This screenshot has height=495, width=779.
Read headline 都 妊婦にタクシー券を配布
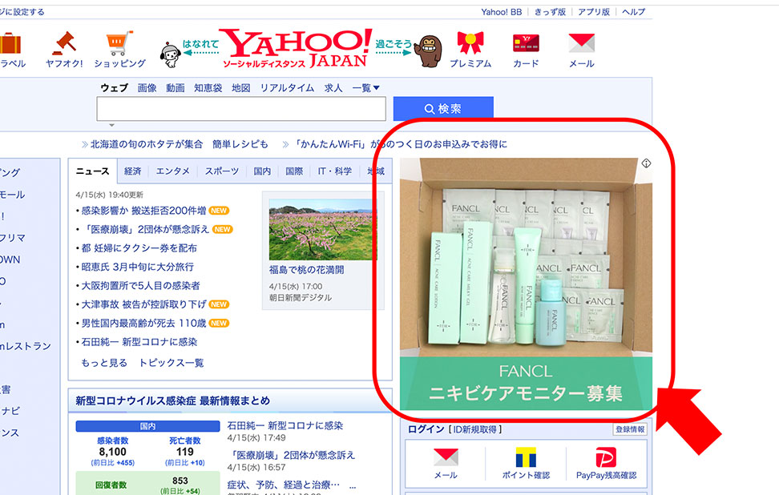coord(139,248)
